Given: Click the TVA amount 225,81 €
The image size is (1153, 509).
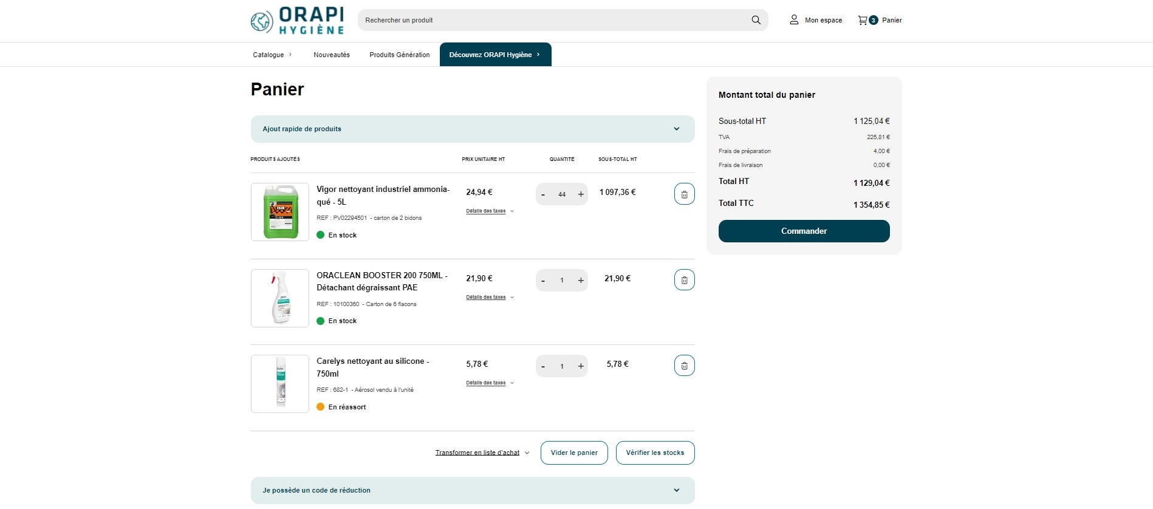Looking at the screenshot, I should (878, 137).
